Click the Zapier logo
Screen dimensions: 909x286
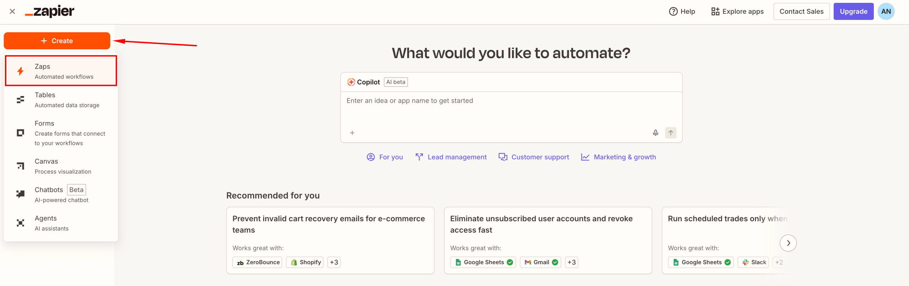(x=50, y=12)
